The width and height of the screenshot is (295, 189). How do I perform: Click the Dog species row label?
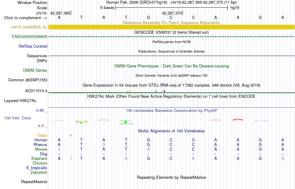click(x=43, y=154)
